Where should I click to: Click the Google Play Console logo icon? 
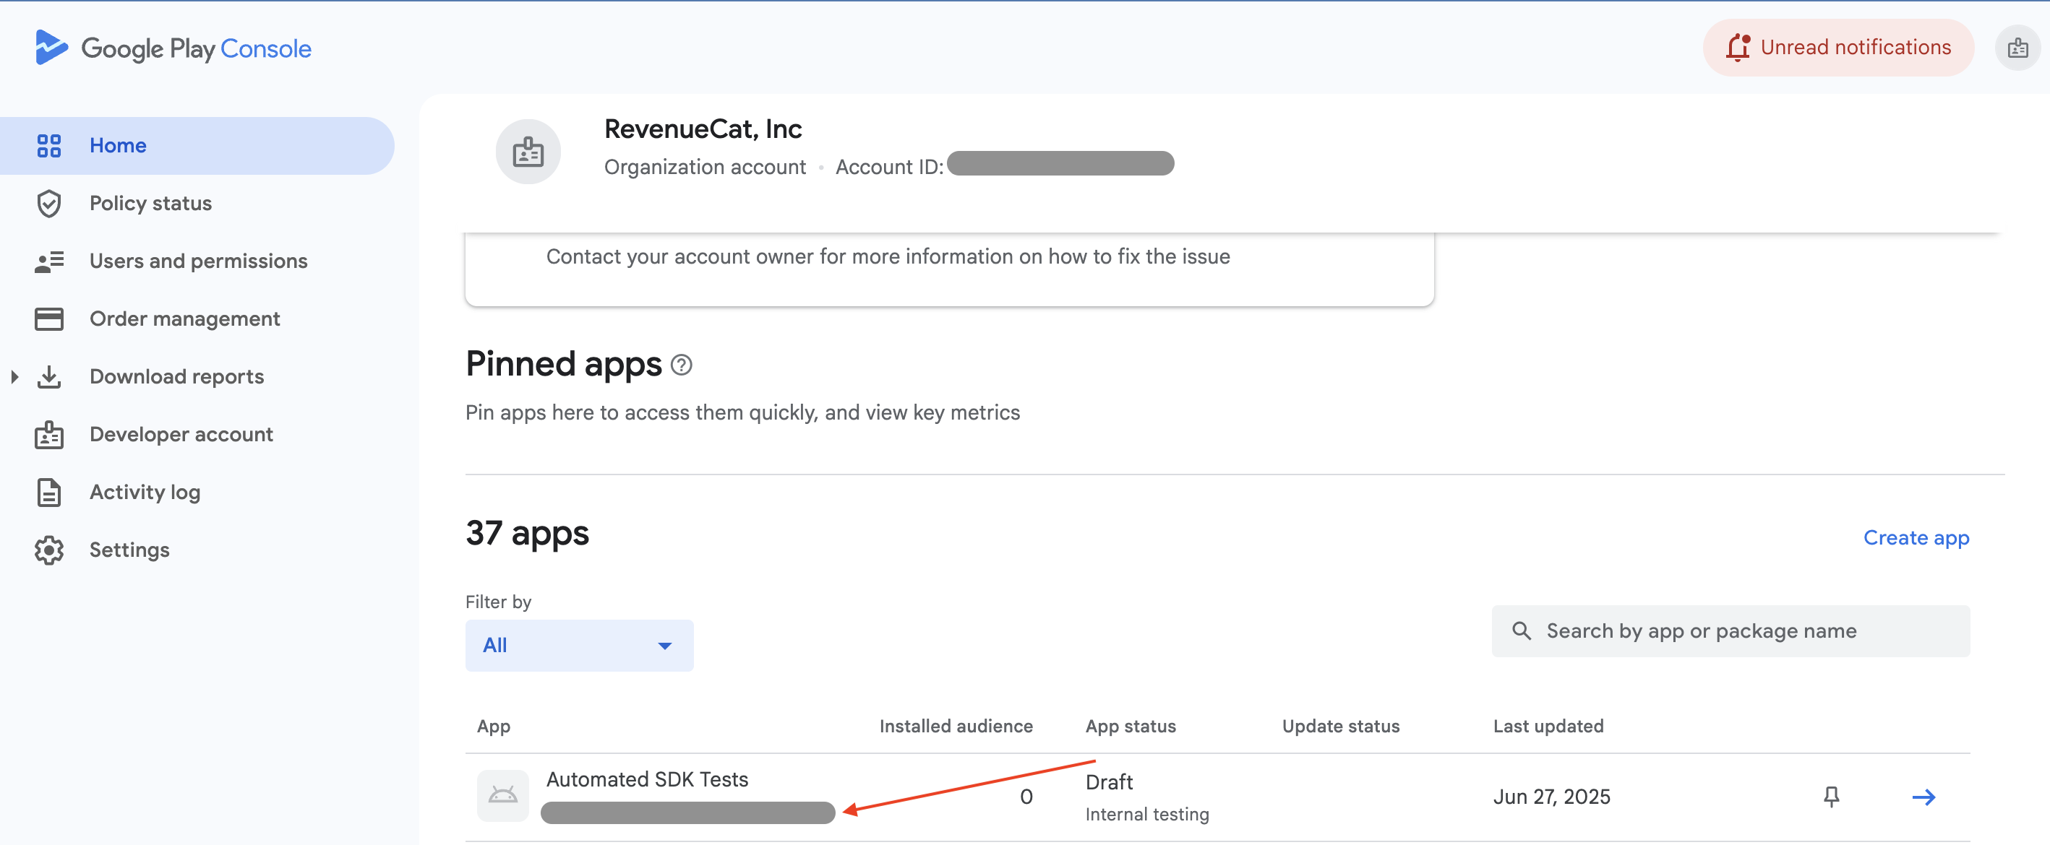coord(52,48)
